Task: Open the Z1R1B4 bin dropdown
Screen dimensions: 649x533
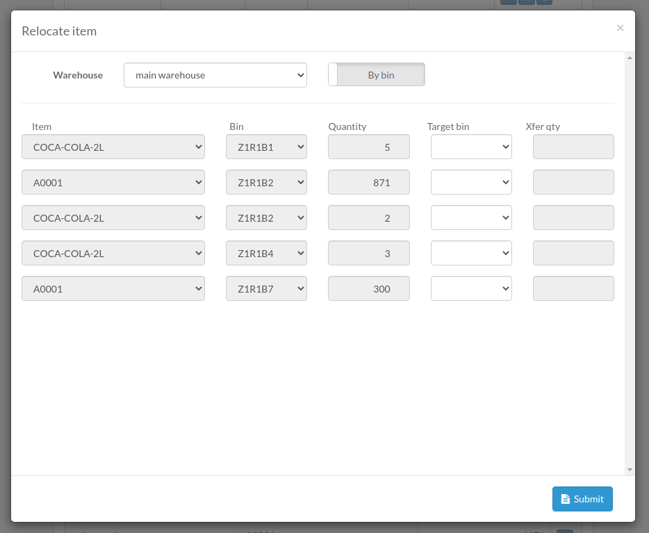Action: tap(267, 253)
